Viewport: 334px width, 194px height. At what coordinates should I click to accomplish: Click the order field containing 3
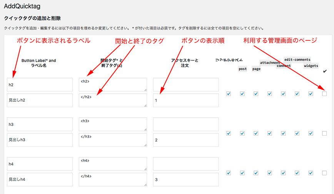[186, 179]
